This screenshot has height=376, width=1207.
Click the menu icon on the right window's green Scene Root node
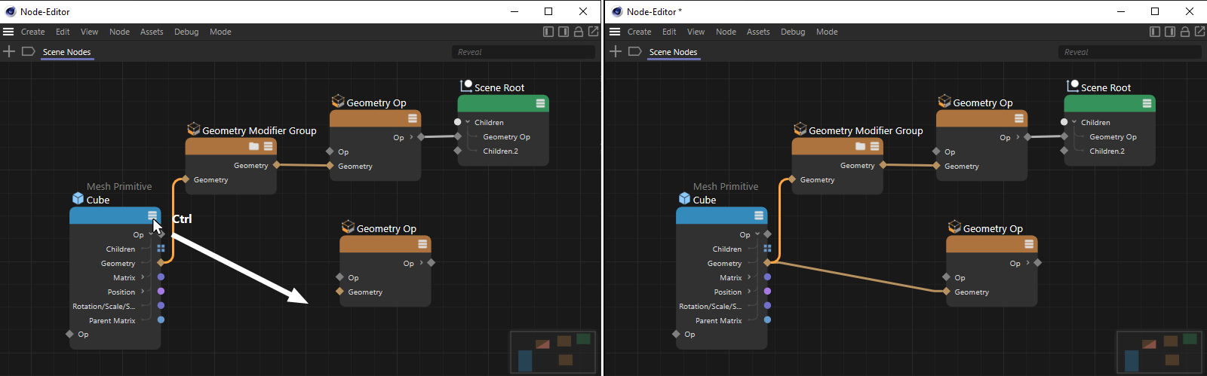tap(1147, 103)
